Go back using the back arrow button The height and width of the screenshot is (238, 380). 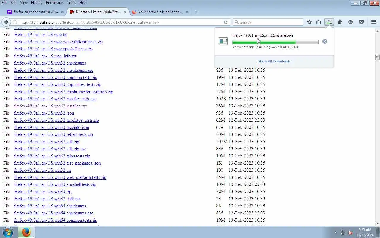pyautogui.click(x=6, y=22)
